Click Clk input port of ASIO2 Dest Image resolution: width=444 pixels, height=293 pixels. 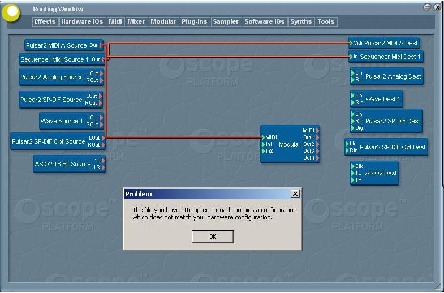point(352,166)
